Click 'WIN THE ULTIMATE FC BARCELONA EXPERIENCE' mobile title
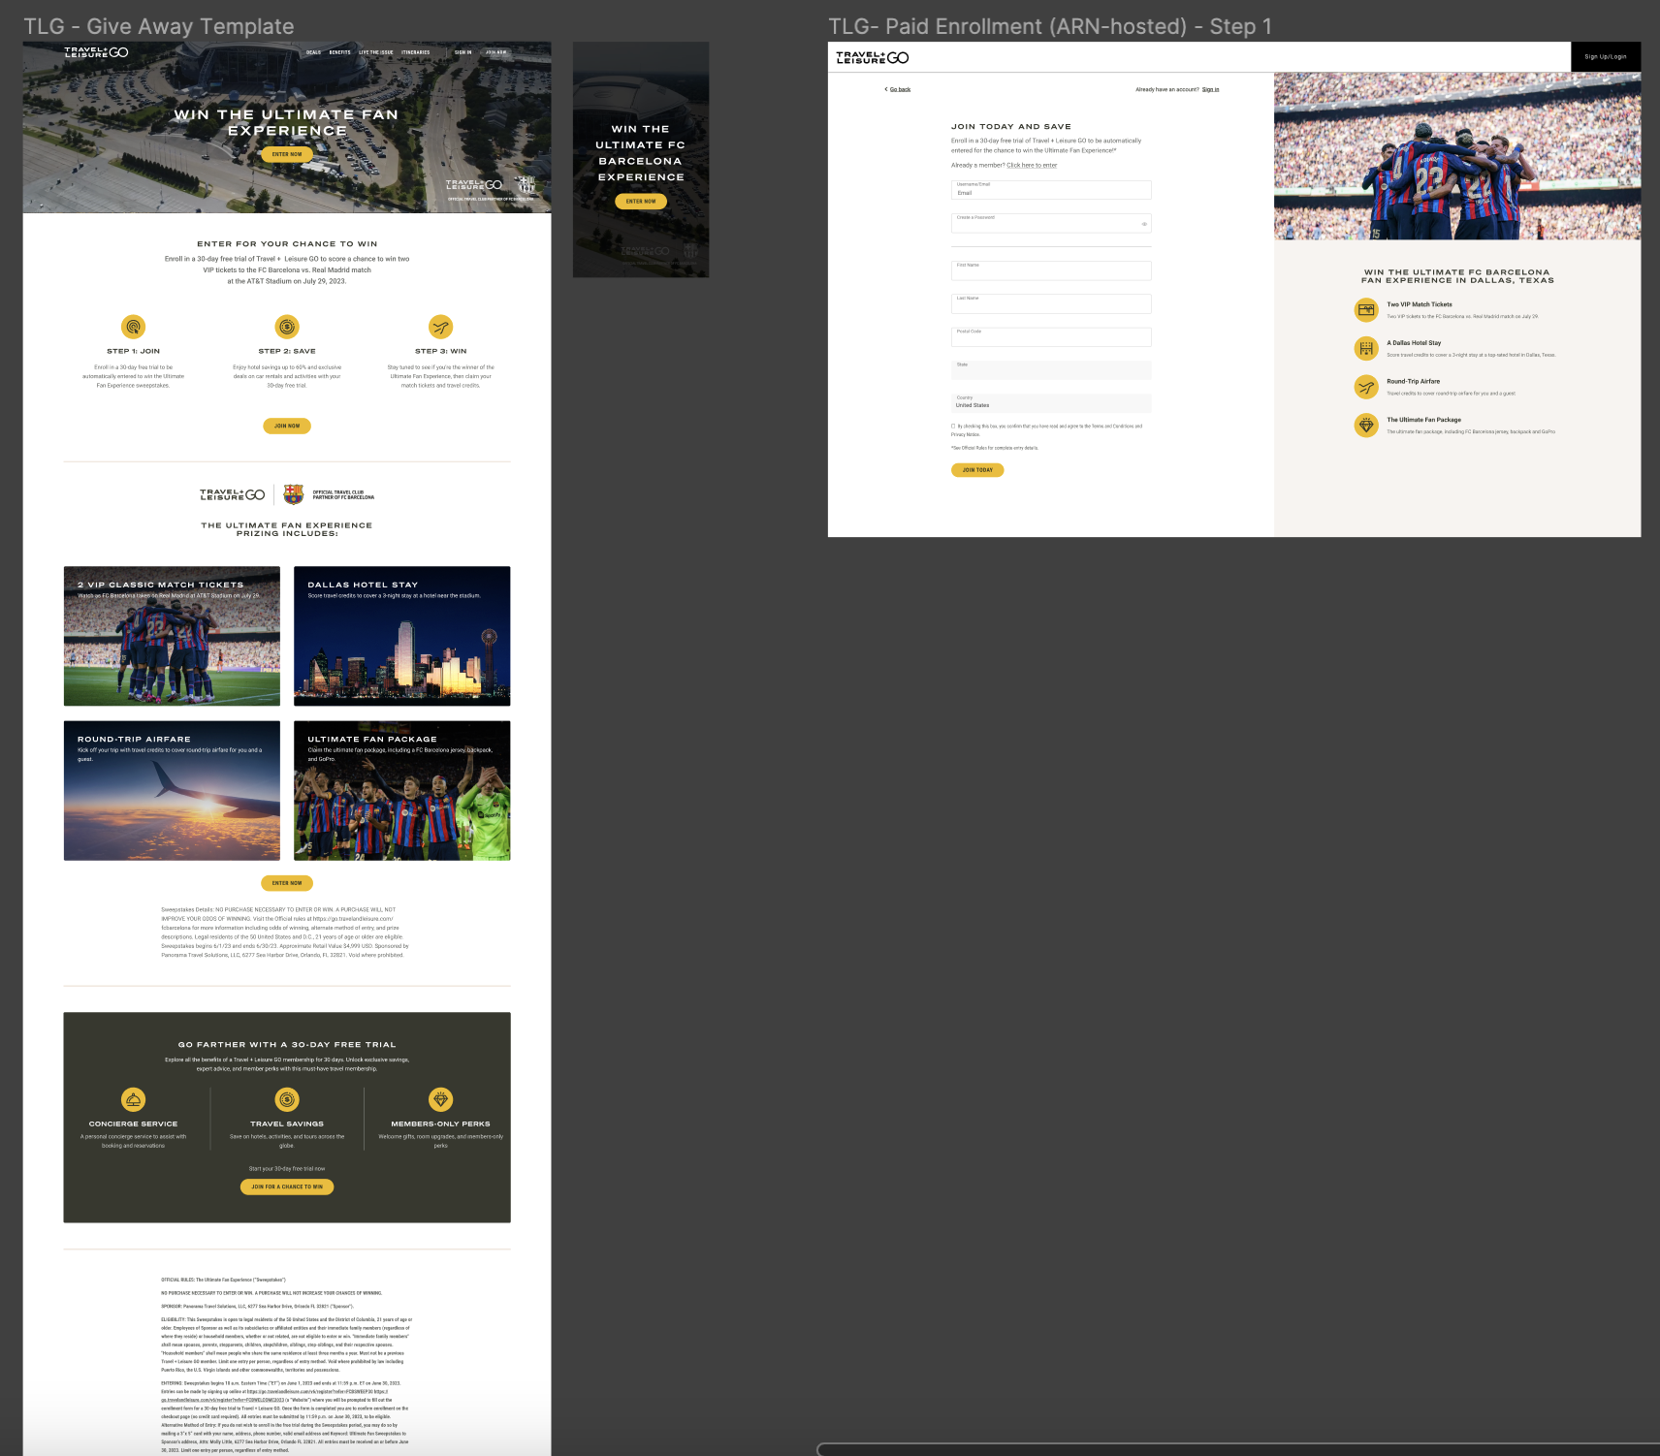This screenshot has width=1660, height=1456. 641,153
